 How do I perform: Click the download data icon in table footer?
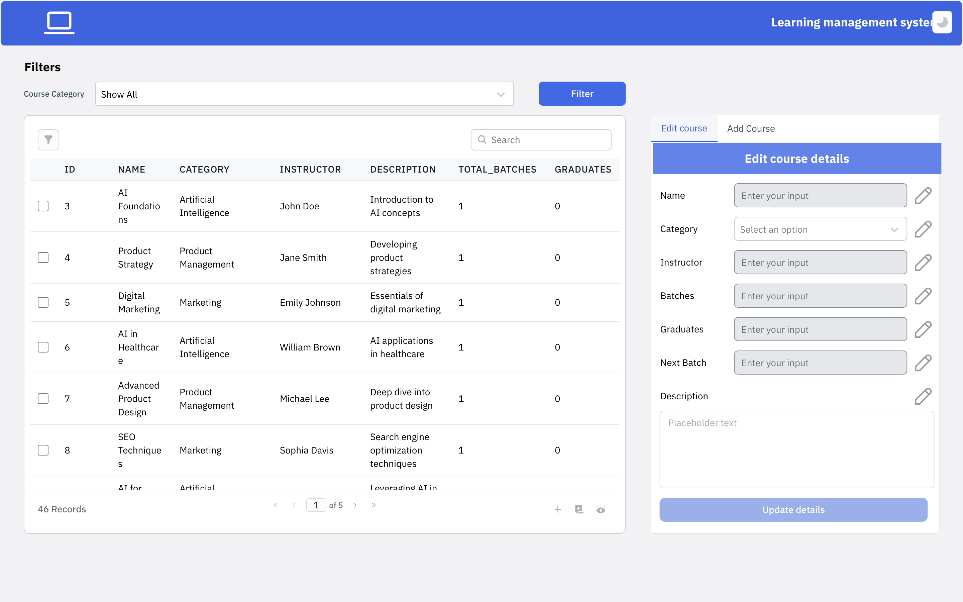click(x=579, y=509)
